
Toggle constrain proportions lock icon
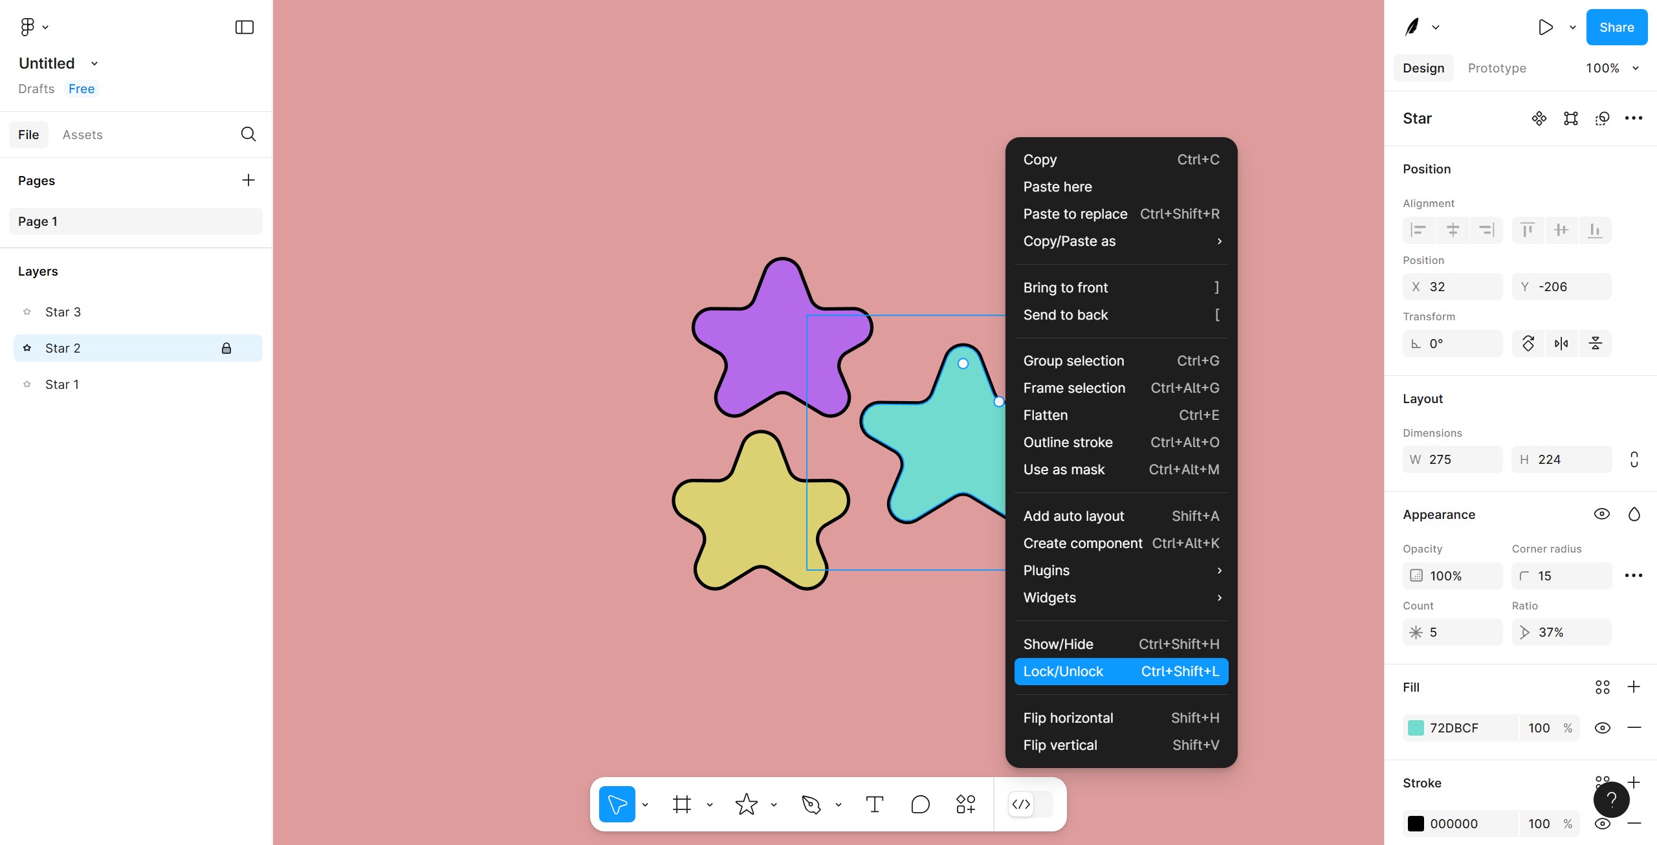[1634, 459]
